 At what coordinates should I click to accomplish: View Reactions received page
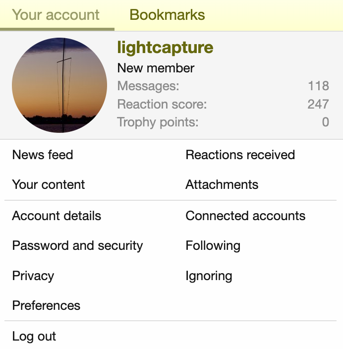pyautogui.click(x=240, y=155)
